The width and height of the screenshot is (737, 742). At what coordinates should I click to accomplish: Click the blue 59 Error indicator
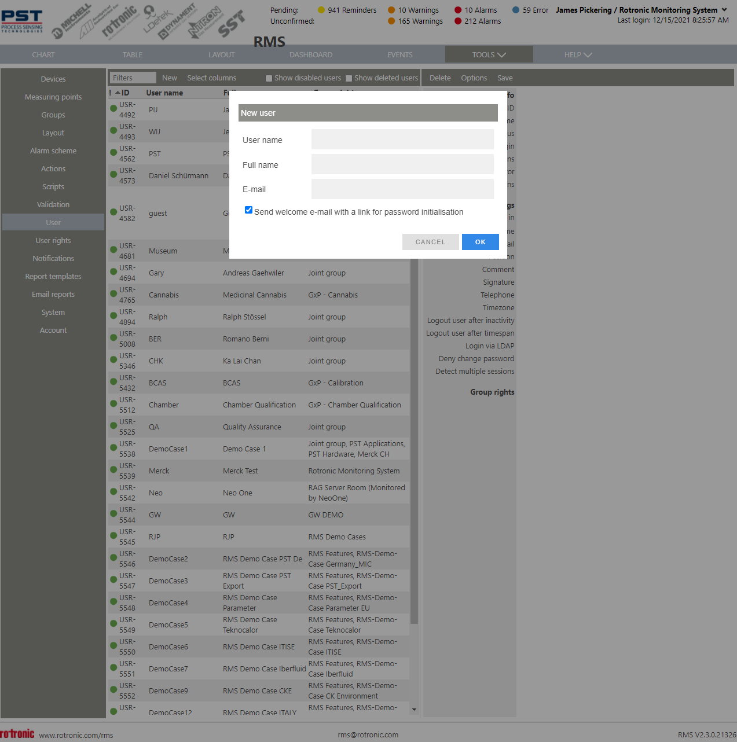(516, 10)
